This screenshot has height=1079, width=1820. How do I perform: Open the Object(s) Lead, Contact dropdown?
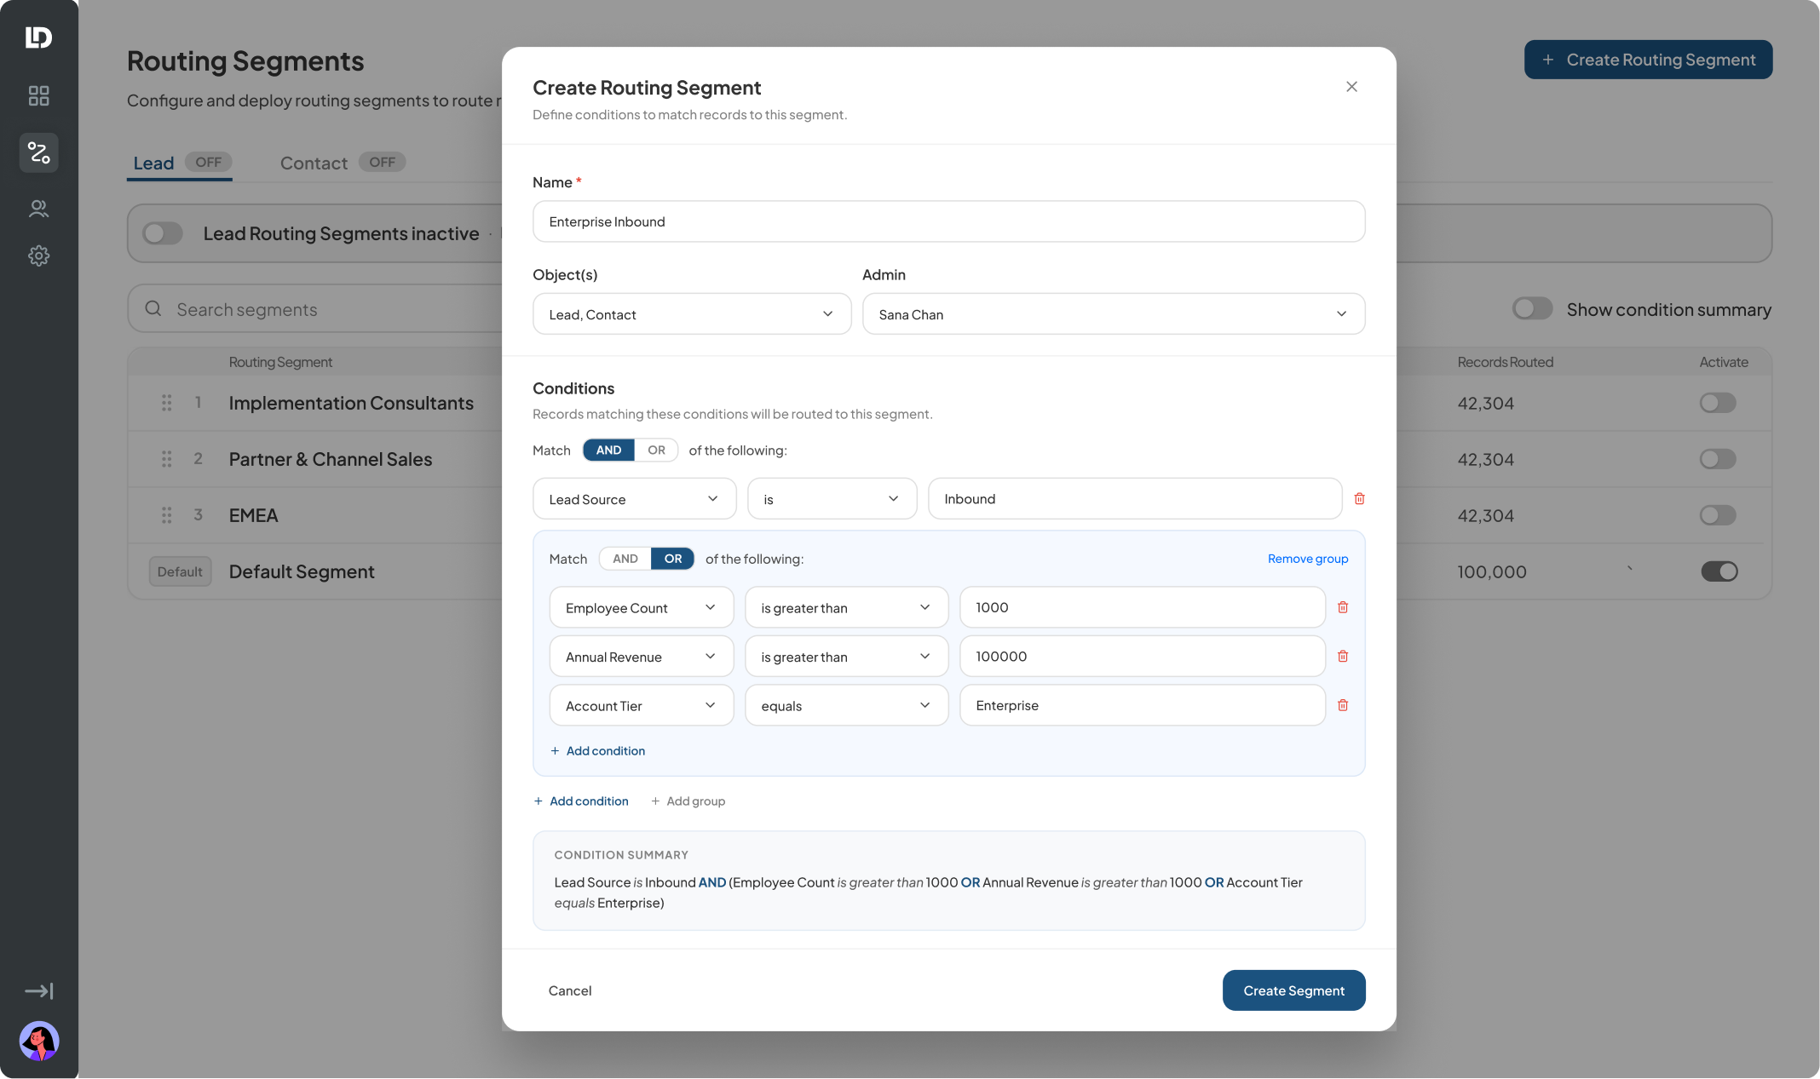tap(692, 314)
